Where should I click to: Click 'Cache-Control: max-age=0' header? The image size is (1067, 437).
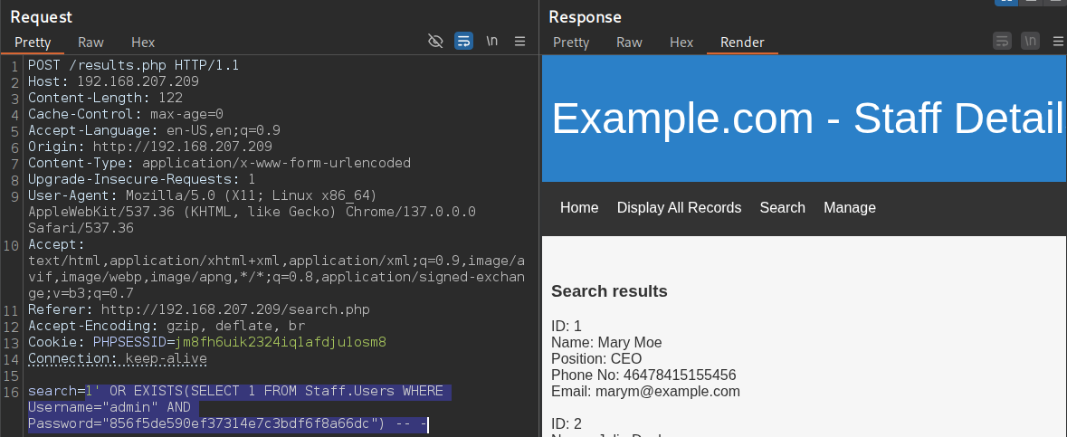[x=125, y=114]
